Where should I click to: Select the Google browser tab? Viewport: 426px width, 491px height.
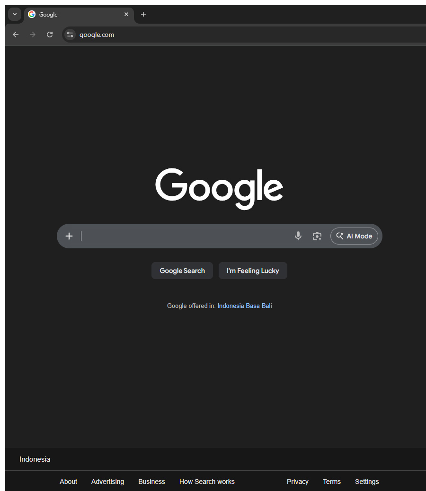point(79,14)
